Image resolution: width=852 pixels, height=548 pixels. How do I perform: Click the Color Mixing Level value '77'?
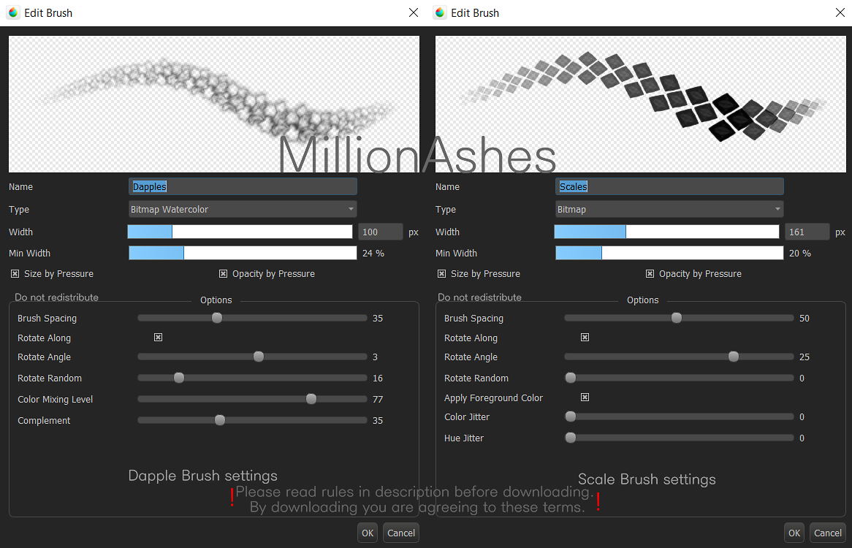coord(378,399)
